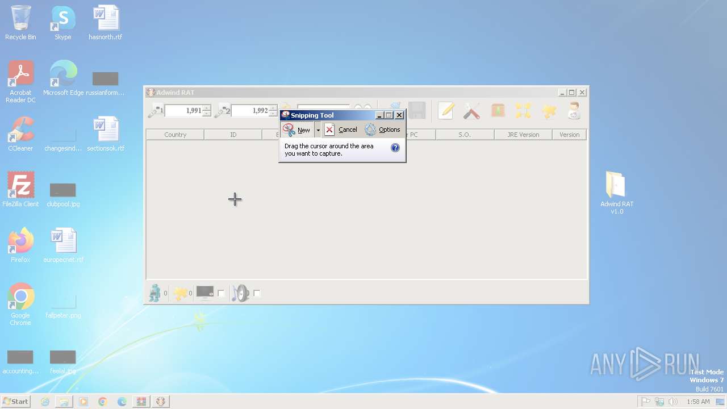
Task: Sort by the Country column header
Action: tap(176, 135)
